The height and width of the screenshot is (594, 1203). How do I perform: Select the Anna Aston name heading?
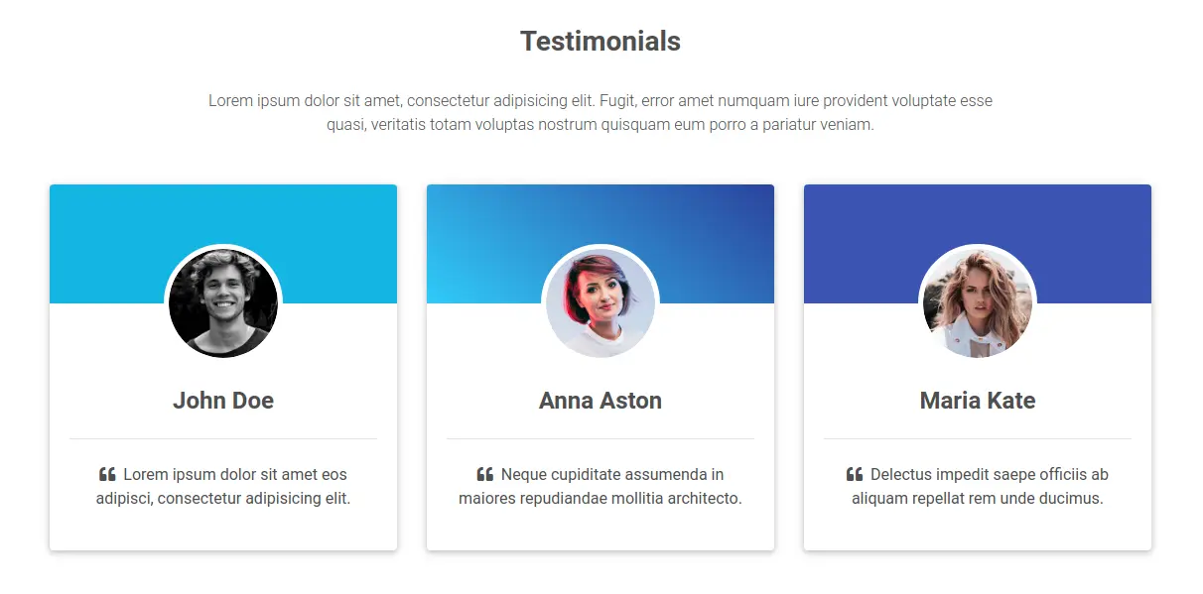tap(601, 401)
